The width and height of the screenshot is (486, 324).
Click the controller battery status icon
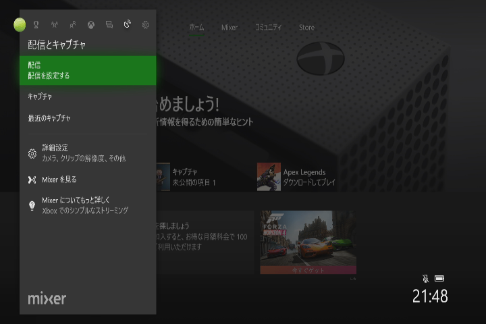(439, 278)
